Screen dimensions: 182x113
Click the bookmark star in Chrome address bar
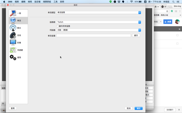(167, 11)
